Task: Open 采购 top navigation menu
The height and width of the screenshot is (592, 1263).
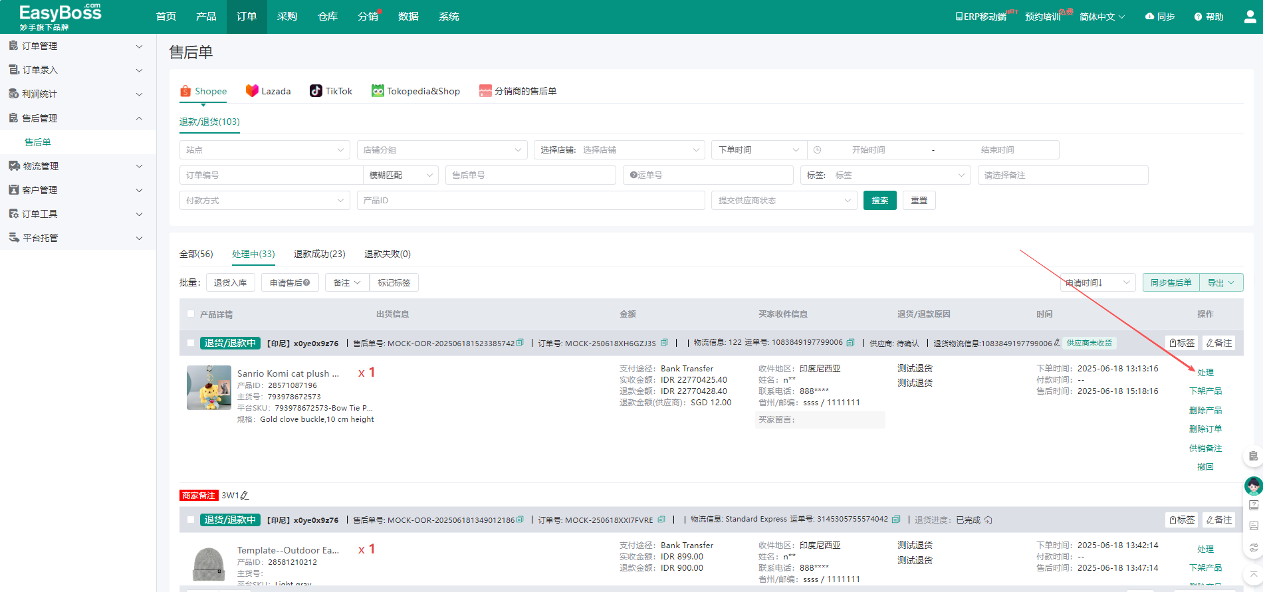Action: [x=287, y=17]
